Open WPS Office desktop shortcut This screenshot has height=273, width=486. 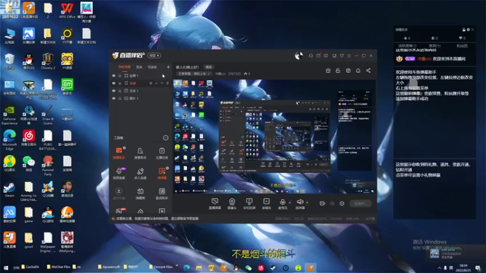point(67,10)
